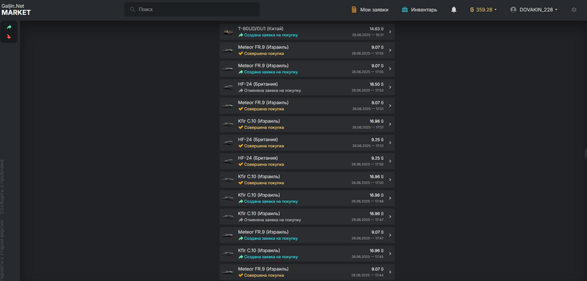Click the 18.50 price
The height and width of the screenshot is (281, 587).
click(x=376, y=84)
